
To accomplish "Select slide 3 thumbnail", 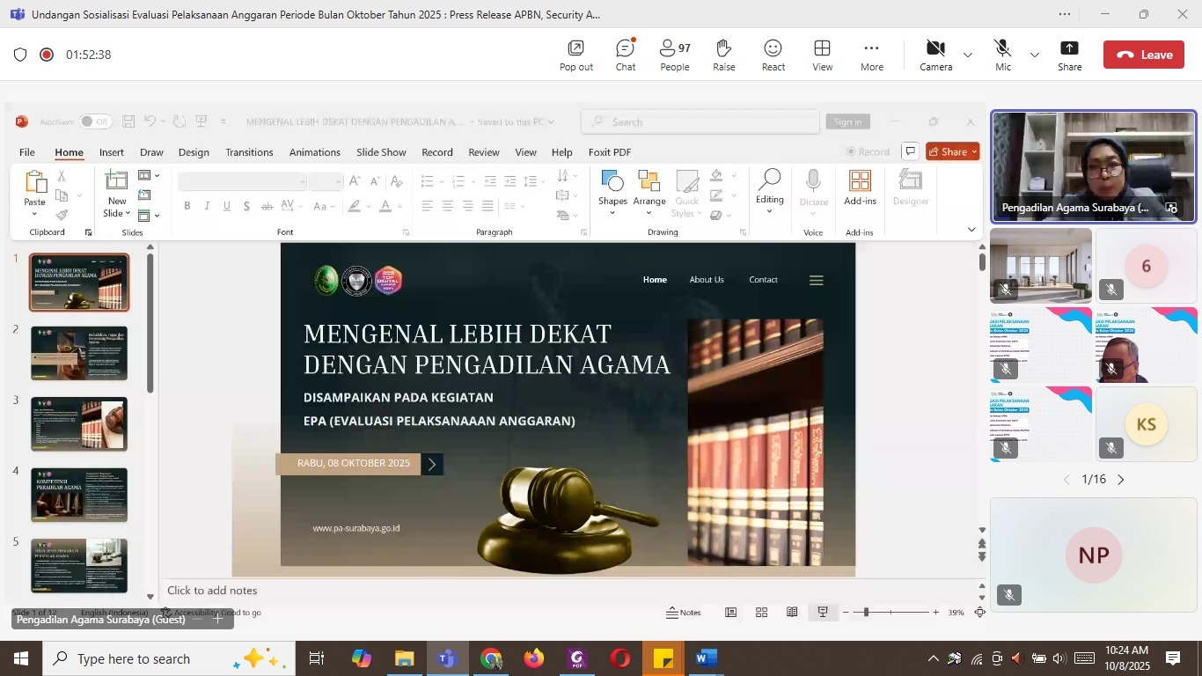I will pyautogui.click(x=79, y=423).
